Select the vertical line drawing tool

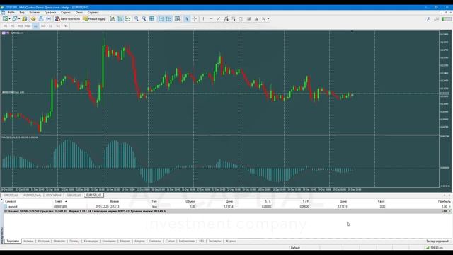coord(203,19)
